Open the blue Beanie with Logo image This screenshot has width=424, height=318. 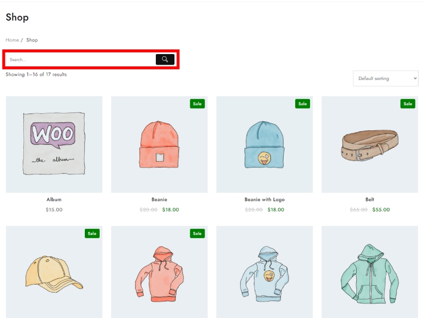click(264, 144)
